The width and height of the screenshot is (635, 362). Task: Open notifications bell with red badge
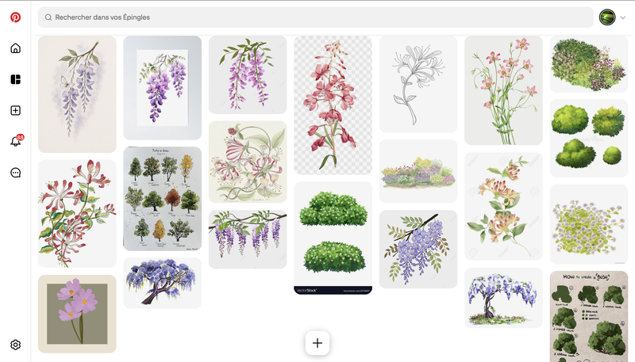pos(15,142)
